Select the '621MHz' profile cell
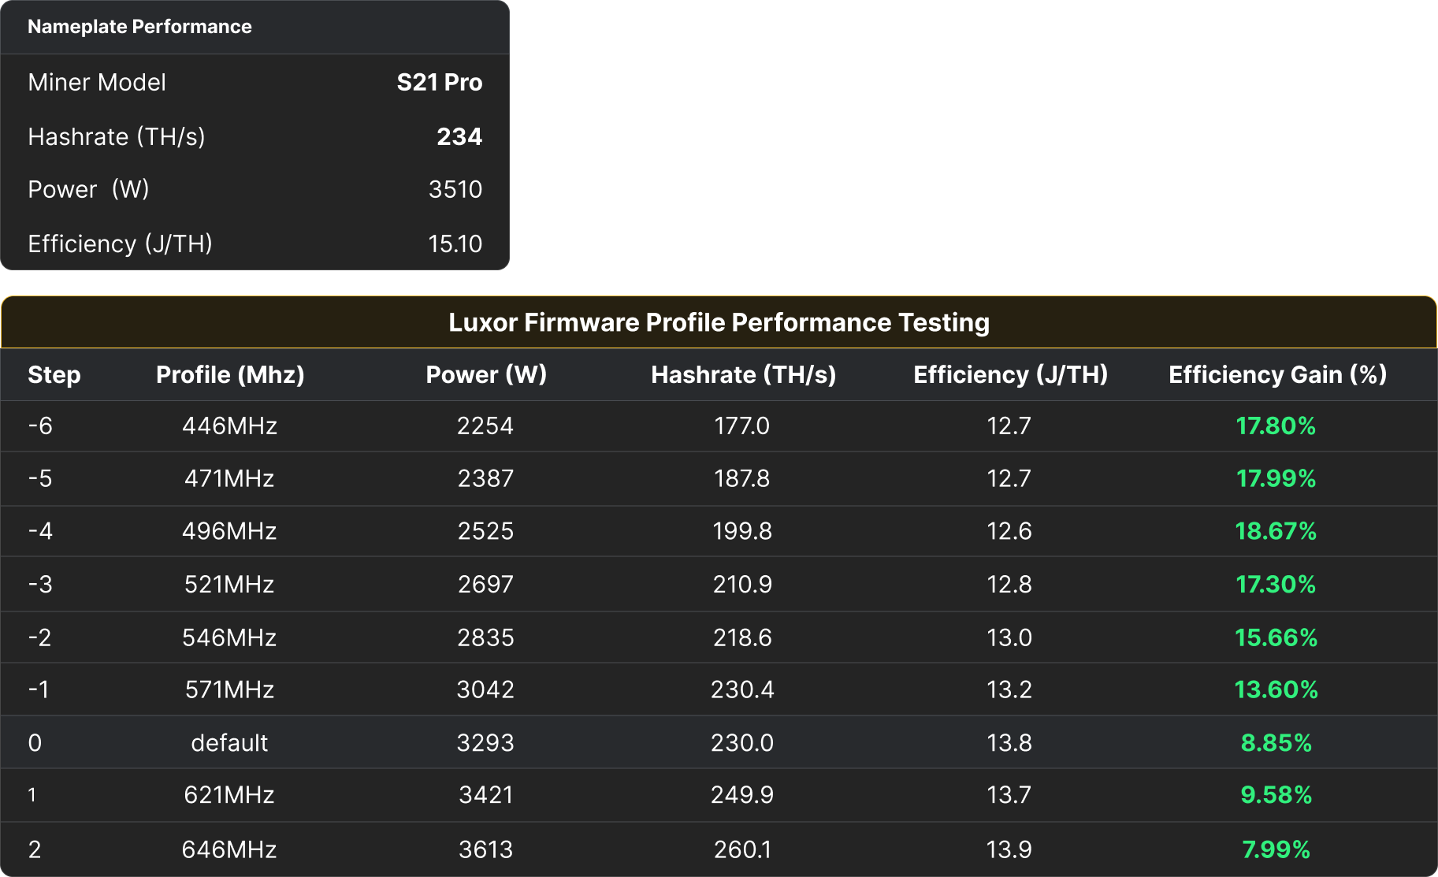 tap(229, 794)
